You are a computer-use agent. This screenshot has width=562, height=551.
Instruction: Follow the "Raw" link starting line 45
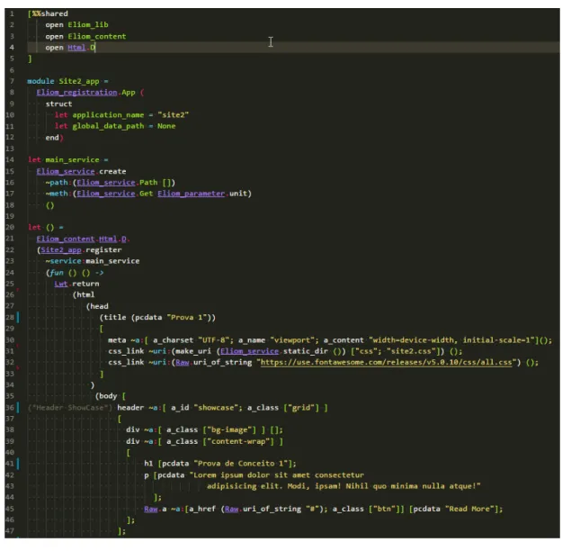point(150,509)
